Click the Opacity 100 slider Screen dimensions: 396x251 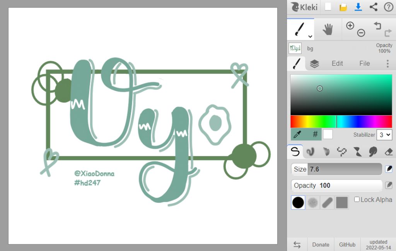click(x=336, y=185)
